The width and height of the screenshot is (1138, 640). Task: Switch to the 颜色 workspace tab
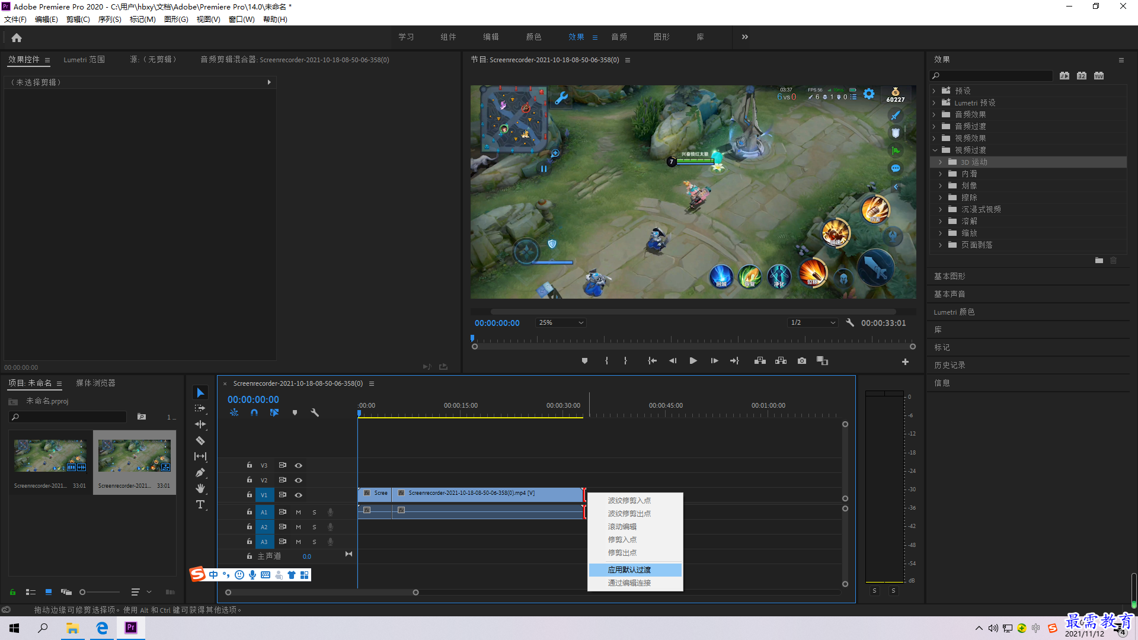(x=533, y=37)
